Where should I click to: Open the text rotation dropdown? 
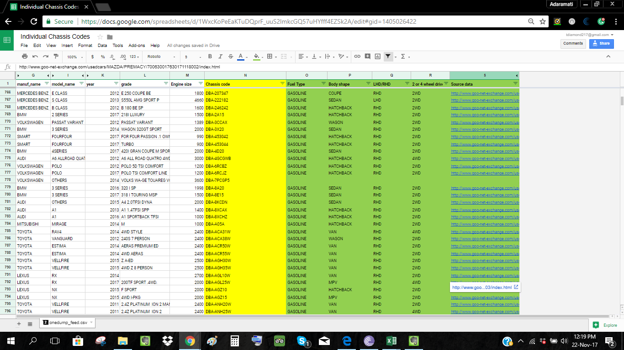point(342,57)
